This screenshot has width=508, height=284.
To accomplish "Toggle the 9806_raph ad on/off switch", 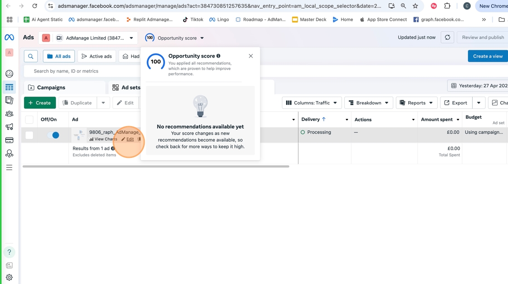I will [x=53, y=135].
